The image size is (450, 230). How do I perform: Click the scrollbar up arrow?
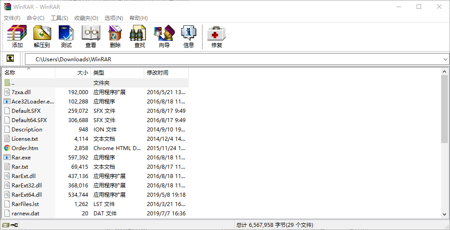click(444, 71)
